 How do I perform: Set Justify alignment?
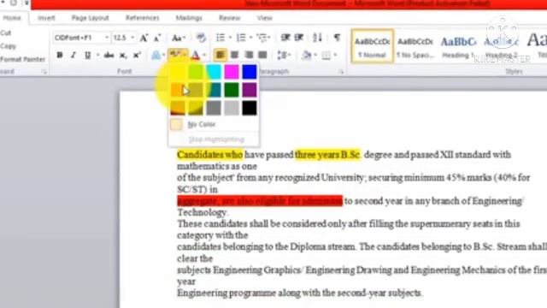262,55
